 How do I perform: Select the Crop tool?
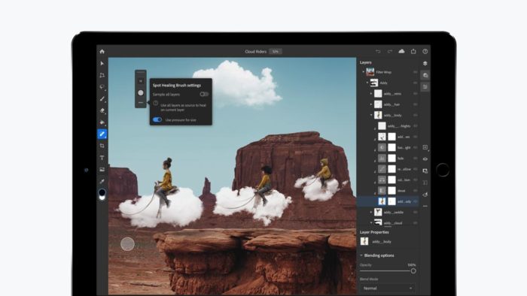pos(102,146)
